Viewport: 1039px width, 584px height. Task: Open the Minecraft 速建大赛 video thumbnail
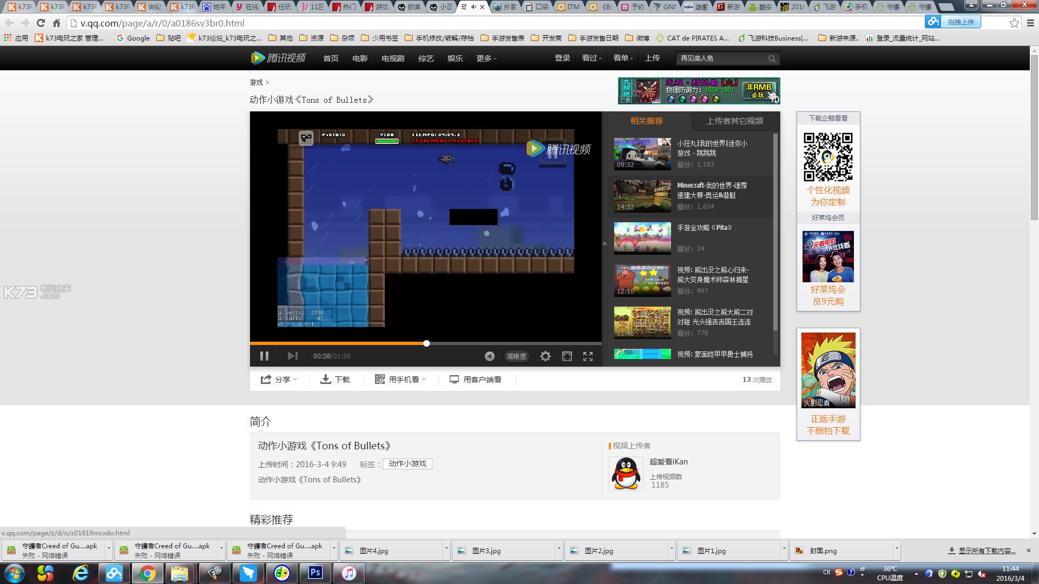(x=642, y=196)
